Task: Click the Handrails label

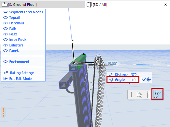Action: click(x=17, y=23)
